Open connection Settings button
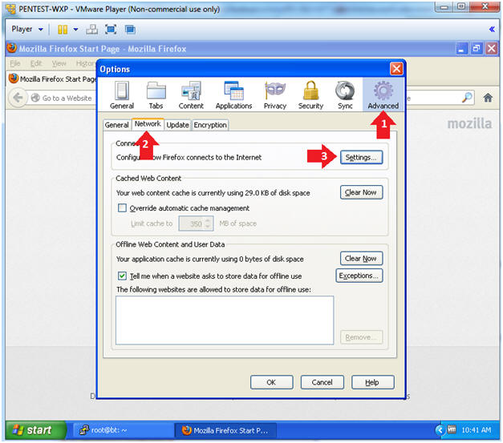 (361, 157)
